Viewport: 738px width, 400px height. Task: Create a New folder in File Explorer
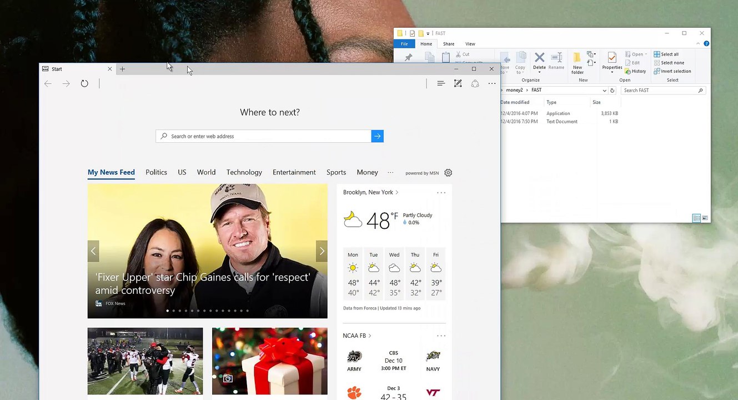pyautogui.click(x=578, y=63)
